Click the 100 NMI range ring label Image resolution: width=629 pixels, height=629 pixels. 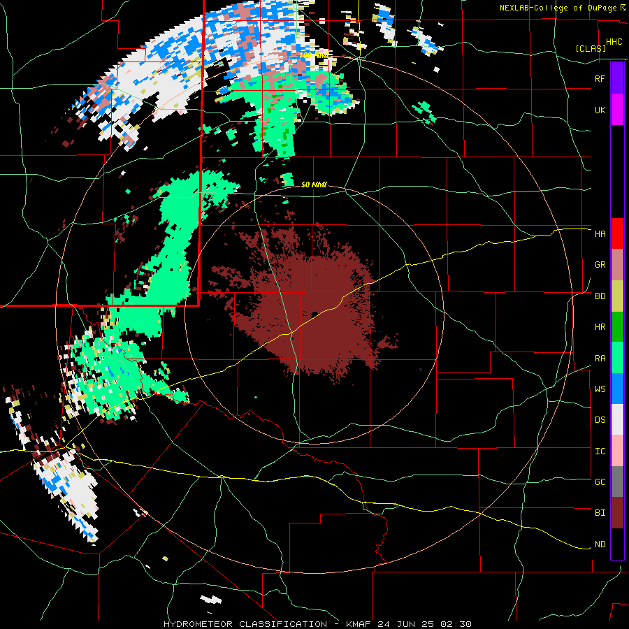click(x=314, y=55)
